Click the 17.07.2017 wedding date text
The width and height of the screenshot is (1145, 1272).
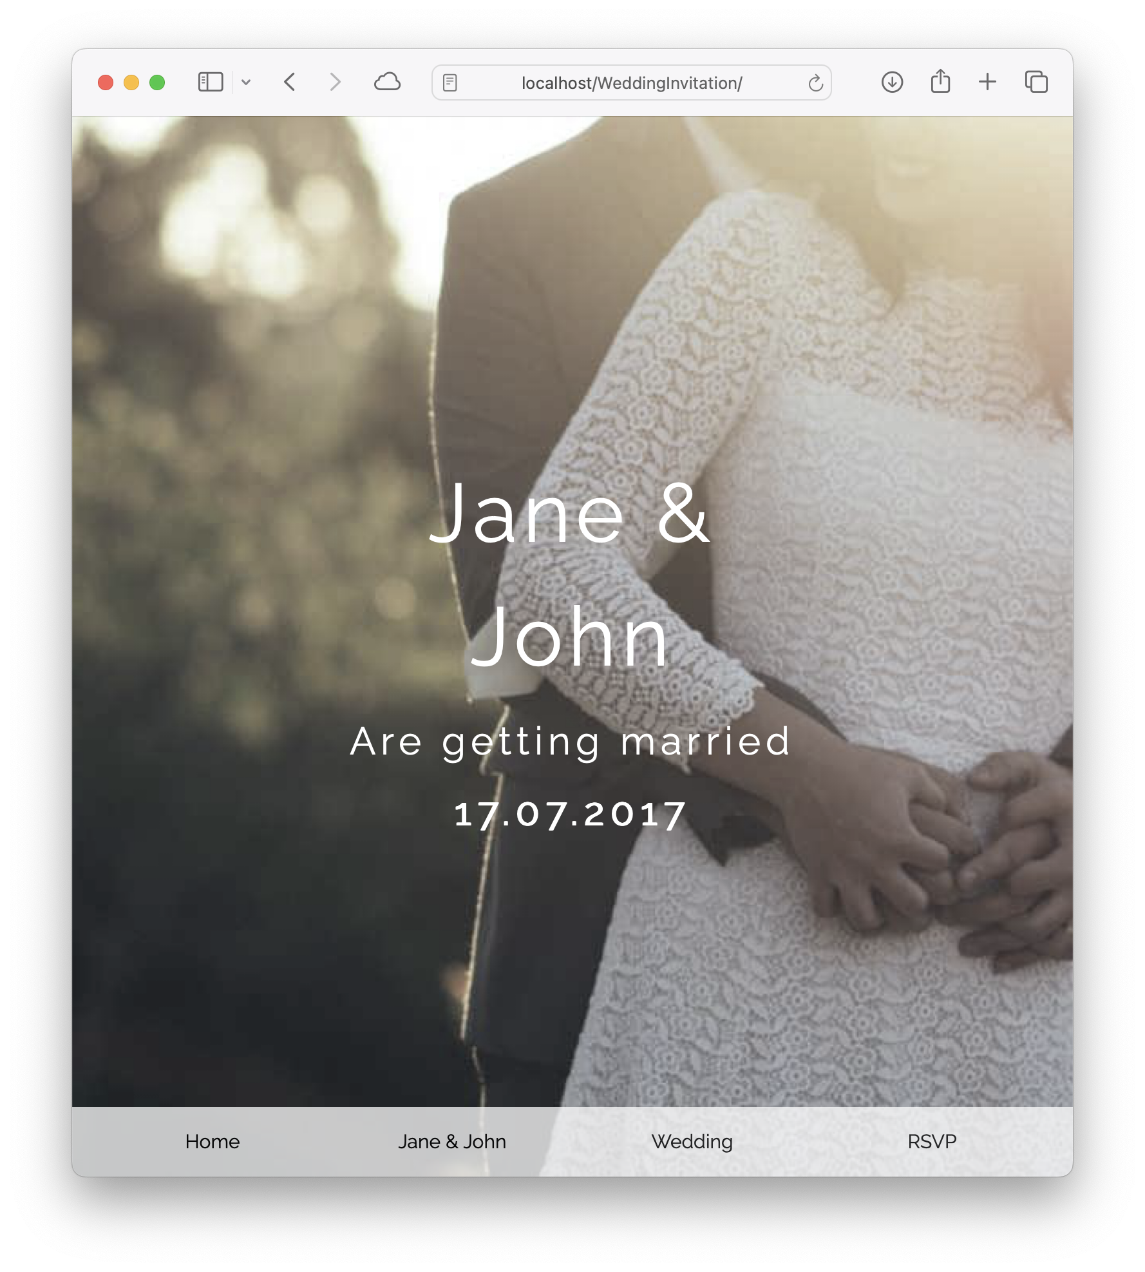coord(570,814)
